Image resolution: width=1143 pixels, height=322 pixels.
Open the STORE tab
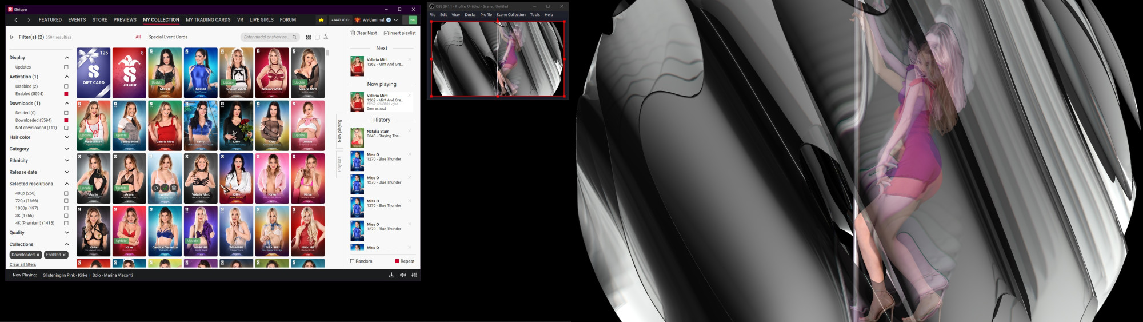[100, 20]
